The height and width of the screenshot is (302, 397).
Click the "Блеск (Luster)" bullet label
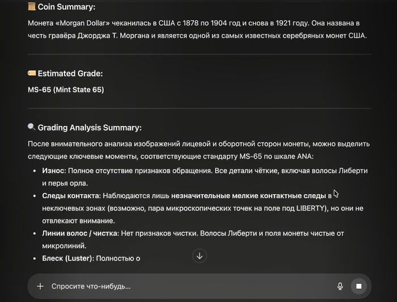[67, 258]
